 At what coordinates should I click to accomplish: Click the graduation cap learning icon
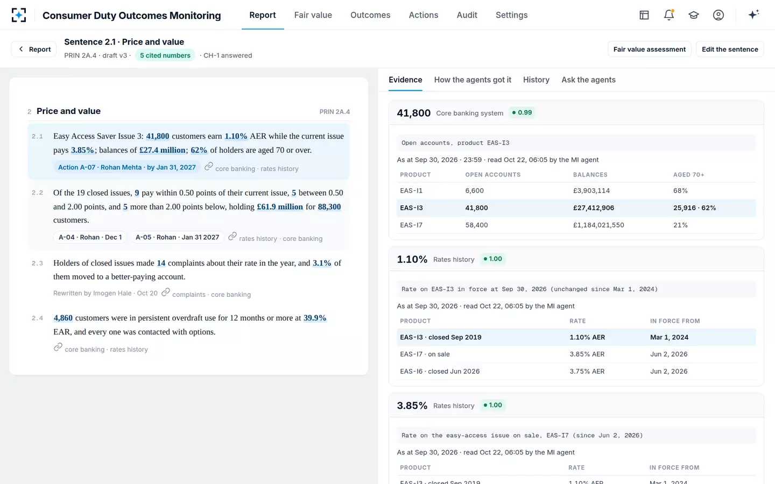pos(694,15)
